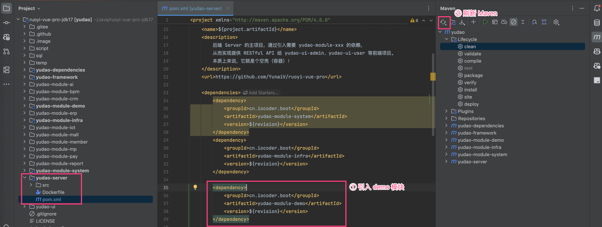Image resolution: width=602 pixels, height=227 pixels.
Task: Toggle Skip Tests mode in Maven toolbar
Action: pyautogui.click(x=514, y=22)
